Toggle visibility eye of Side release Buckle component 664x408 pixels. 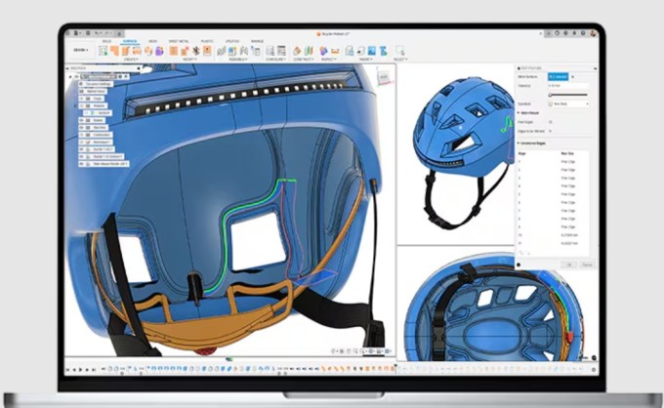(x=81, y=163)
